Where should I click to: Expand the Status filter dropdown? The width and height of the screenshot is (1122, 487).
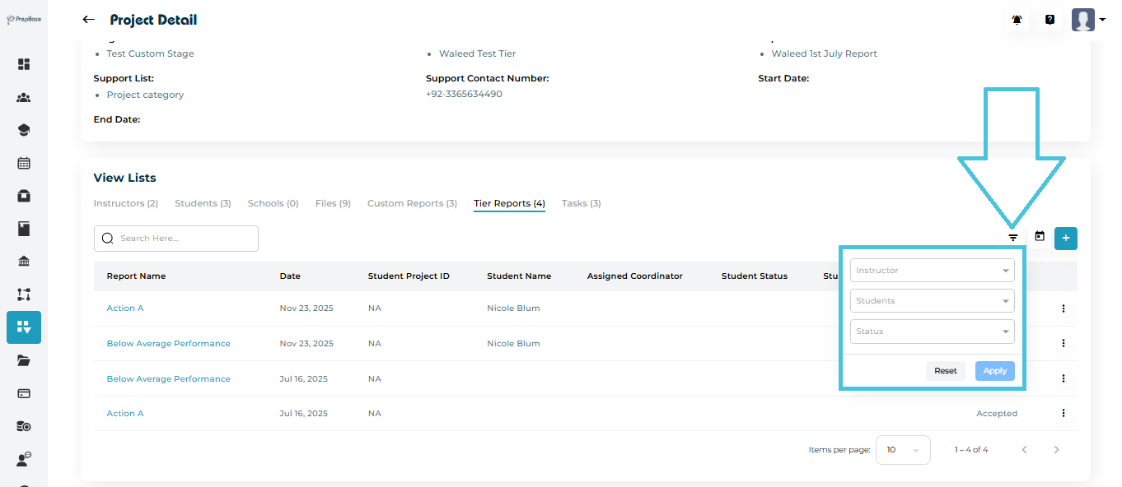(x=932, y=332)
